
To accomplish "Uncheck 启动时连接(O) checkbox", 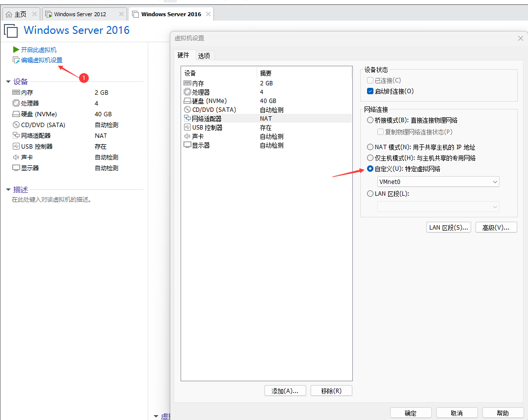I will coord(370,91).
